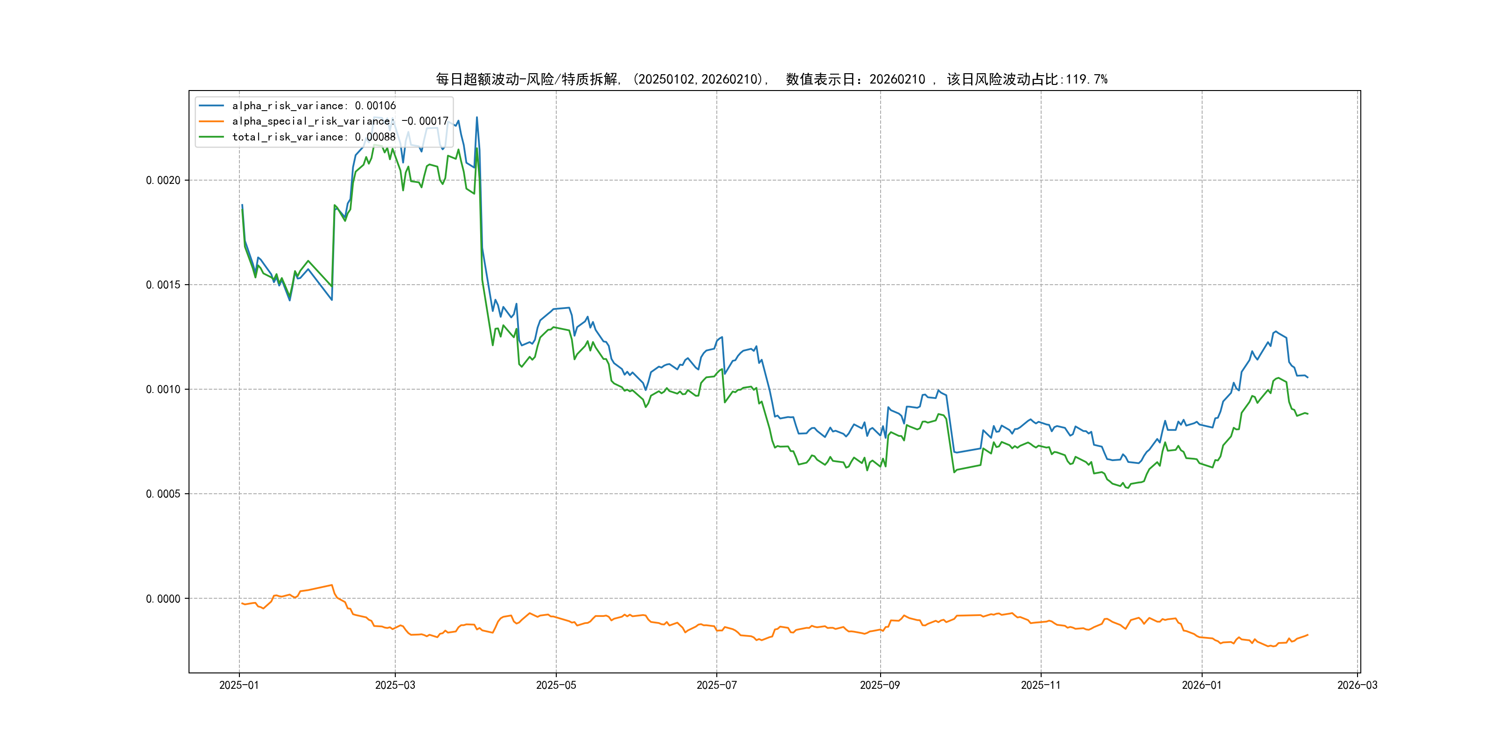Click the alpha_risk_variance: 0.00106 legend label
This screenshot has height=756, width=1512.
314,105
